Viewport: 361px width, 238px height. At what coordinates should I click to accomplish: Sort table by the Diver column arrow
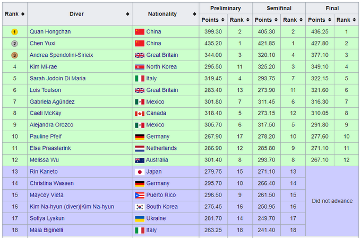tap(127, 14)
